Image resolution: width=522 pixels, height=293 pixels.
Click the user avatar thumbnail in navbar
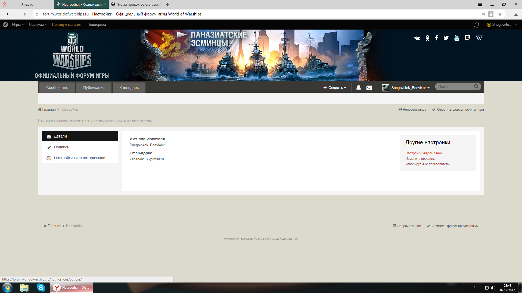tap(385, 88)
